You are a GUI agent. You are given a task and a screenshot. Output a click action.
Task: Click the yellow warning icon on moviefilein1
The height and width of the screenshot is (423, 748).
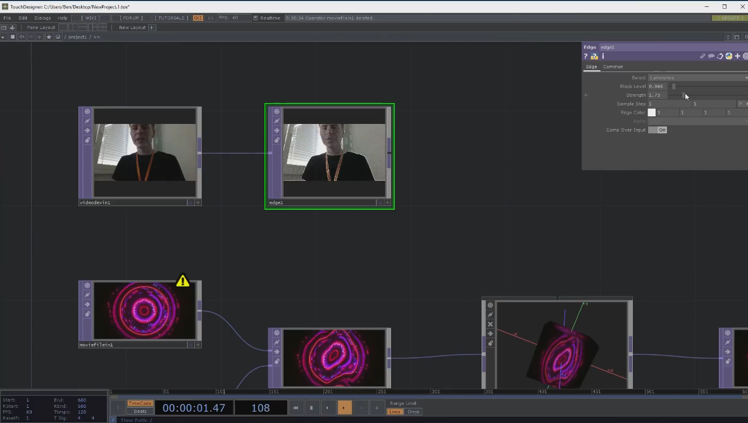[183, 280]
